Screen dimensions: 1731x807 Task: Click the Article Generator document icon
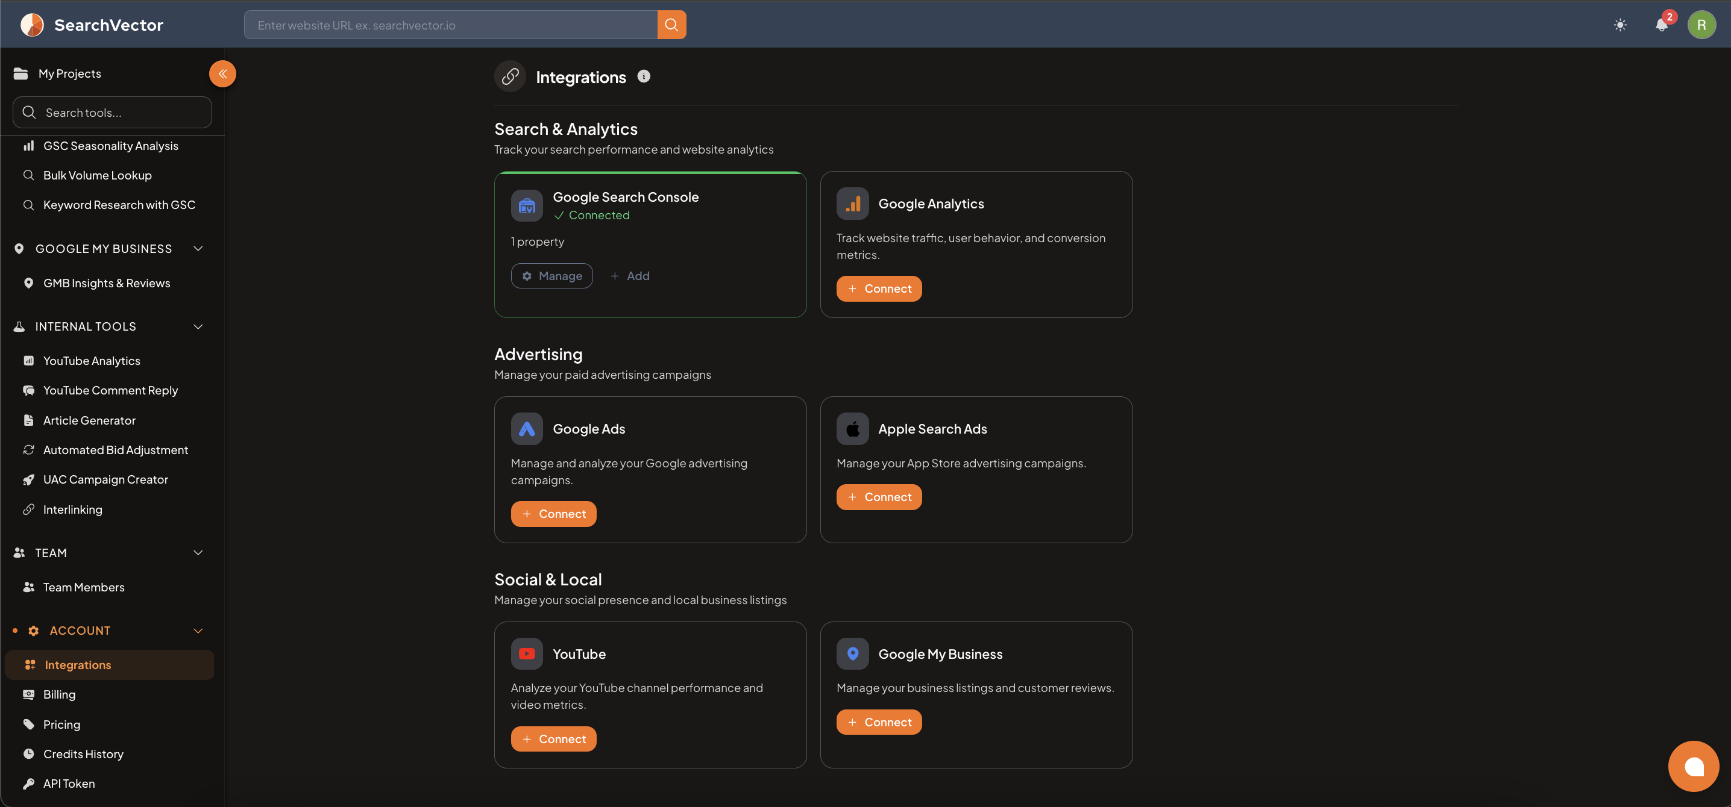click(28, 420)
